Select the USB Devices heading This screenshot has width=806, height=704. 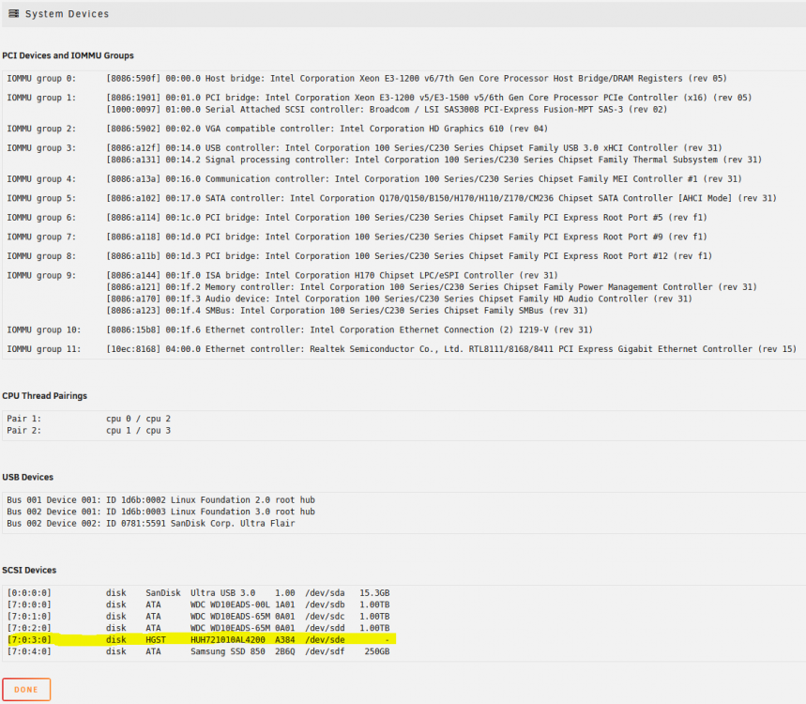(28, 477)
